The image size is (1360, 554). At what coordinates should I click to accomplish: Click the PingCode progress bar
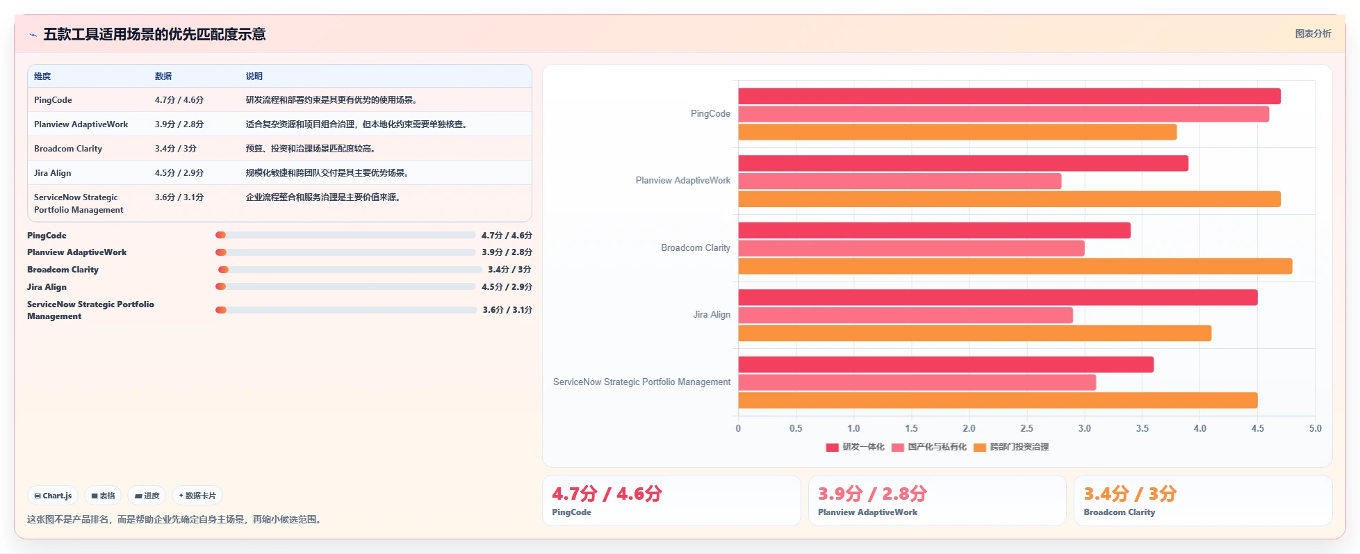tap(345, 235)
